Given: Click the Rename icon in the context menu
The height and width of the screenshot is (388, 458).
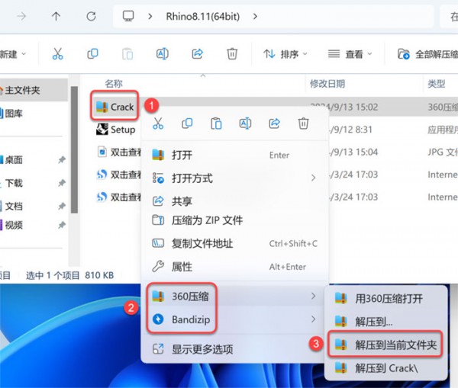Looking at the screenshot, I should tap(245, 123).
